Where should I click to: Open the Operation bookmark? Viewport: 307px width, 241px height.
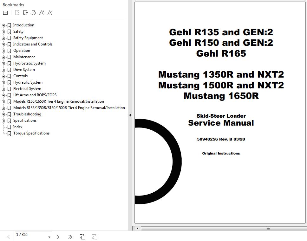22,51
